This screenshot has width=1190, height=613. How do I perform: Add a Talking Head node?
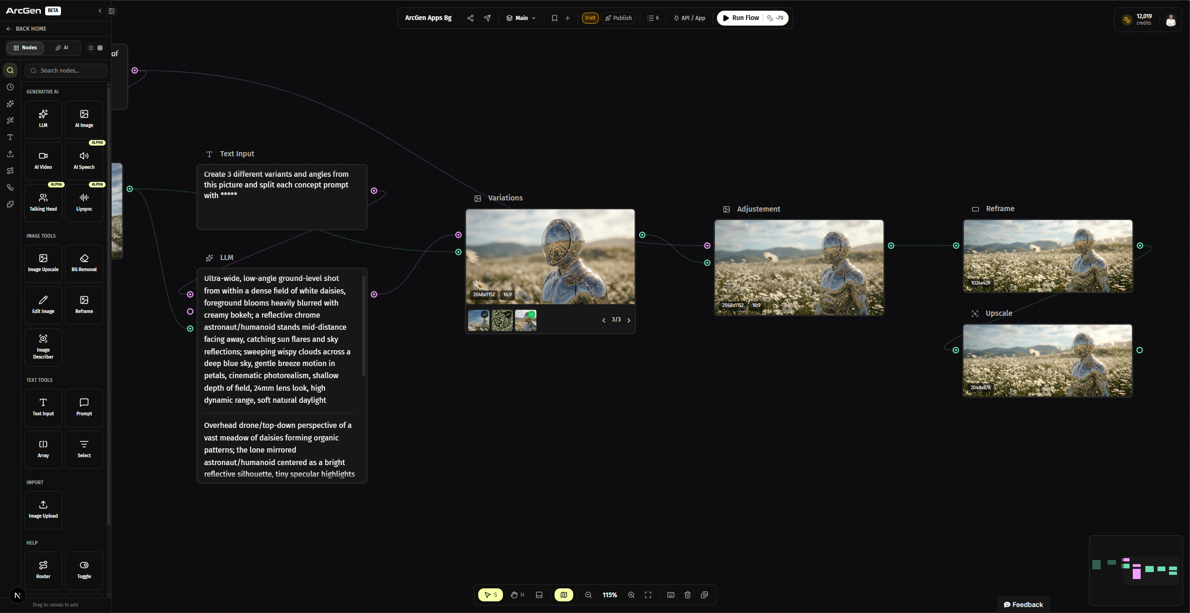pyautogui.click(x=43, y=203)
